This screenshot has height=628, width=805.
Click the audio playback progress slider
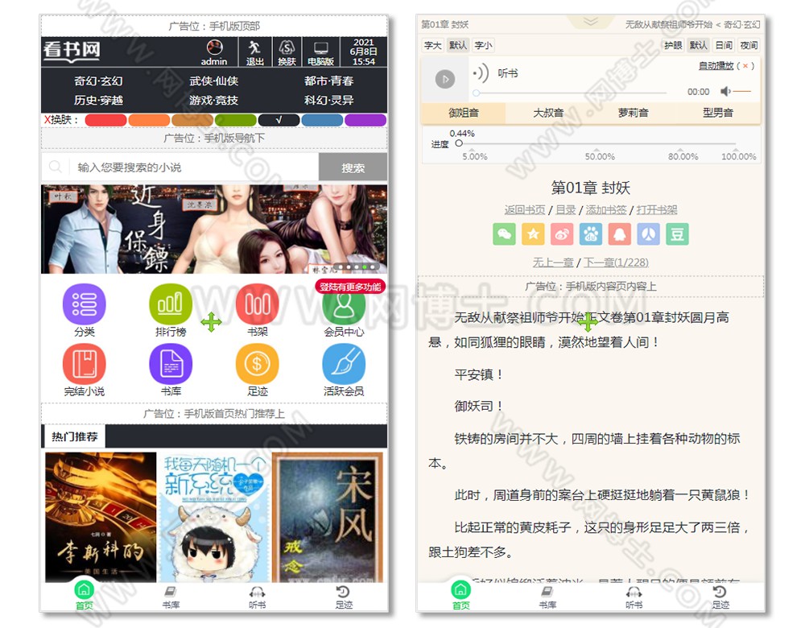[570, 93]
